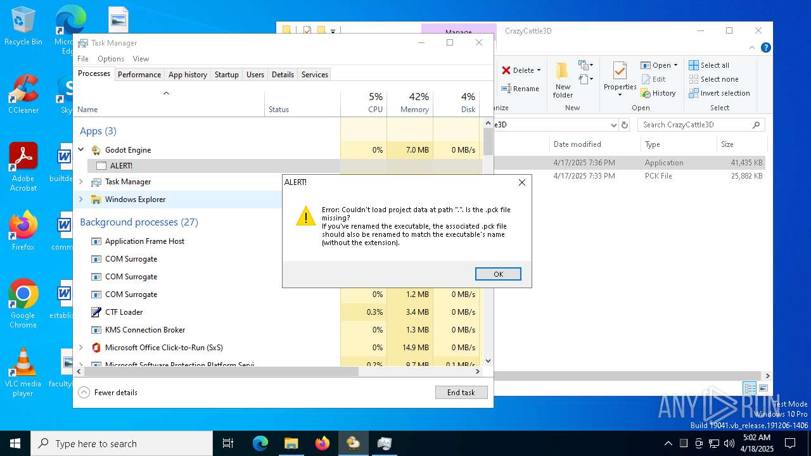Viewport: 811px width, 456px height.
Task: Switch to the Startup tab
Action: [226, 75]
